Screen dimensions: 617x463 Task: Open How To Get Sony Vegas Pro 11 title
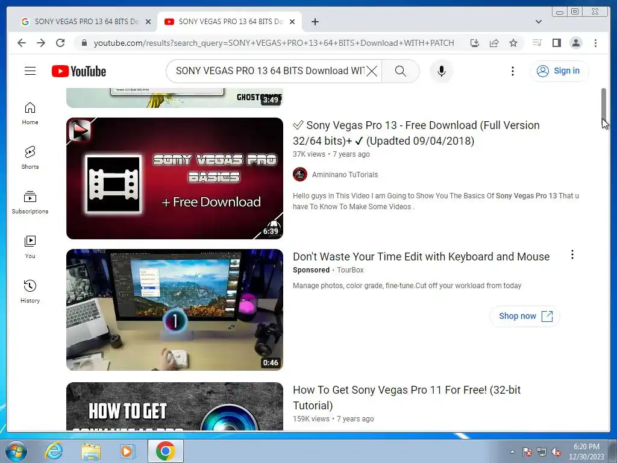pos(407,398)
